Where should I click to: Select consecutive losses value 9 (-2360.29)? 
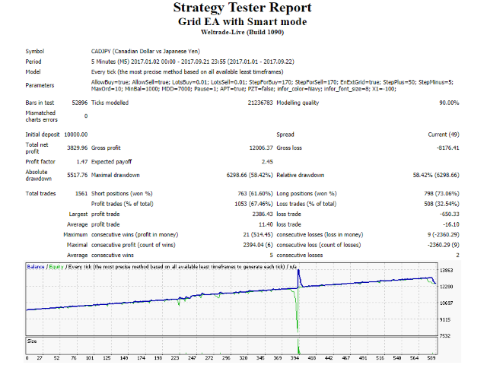pyautogui.click(x=443, y=235)
